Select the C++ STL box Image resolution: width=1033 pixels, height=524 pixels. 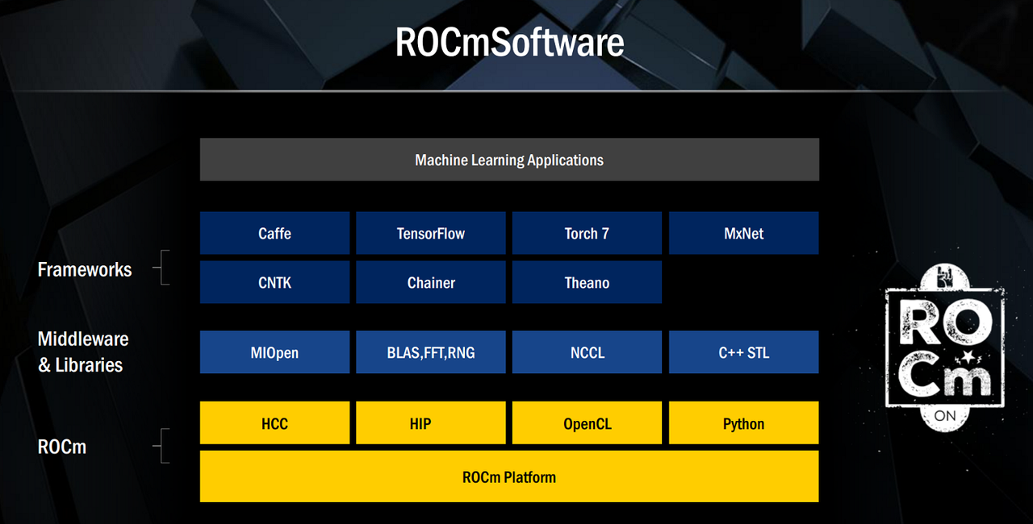pos(744,352)
